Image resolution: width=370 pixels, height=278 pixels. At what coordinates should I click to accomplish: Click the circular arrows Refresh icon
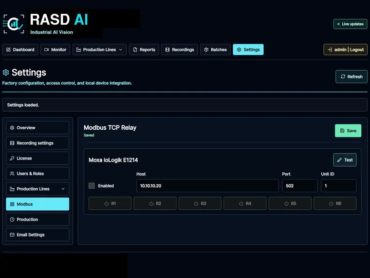(343, 76)
